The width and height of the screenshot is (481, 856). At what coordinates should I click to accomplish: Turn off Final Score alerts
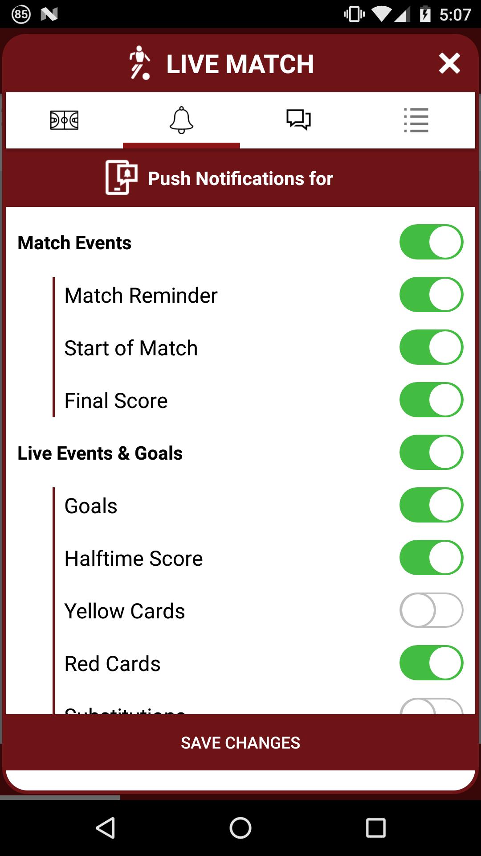(431, 400)
